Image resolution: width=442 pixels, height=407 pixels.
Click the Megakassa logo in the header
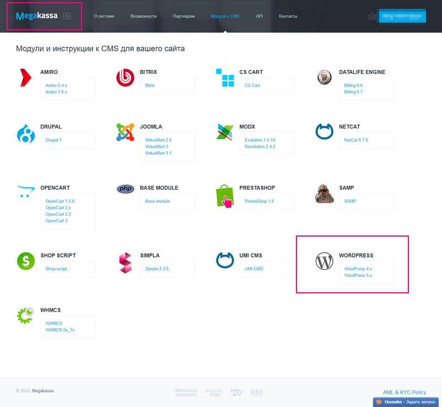(x=36, y=16)
